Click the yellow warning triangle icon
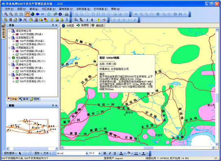This screenshot has height=161, width=221. 98,20
